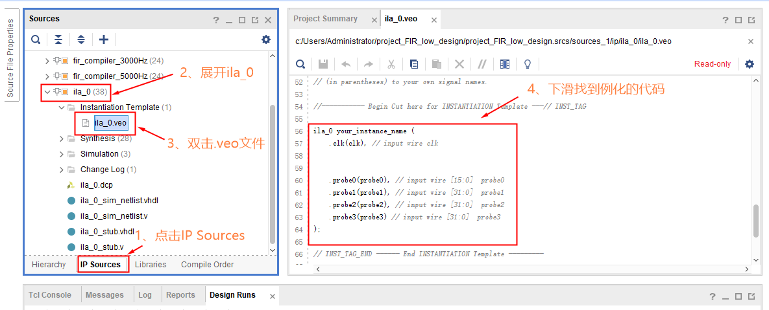Image resolution: width=769 pixels, height=310 pixels.
Task: Close the Design Runs tab
Action: coord(273,296)
